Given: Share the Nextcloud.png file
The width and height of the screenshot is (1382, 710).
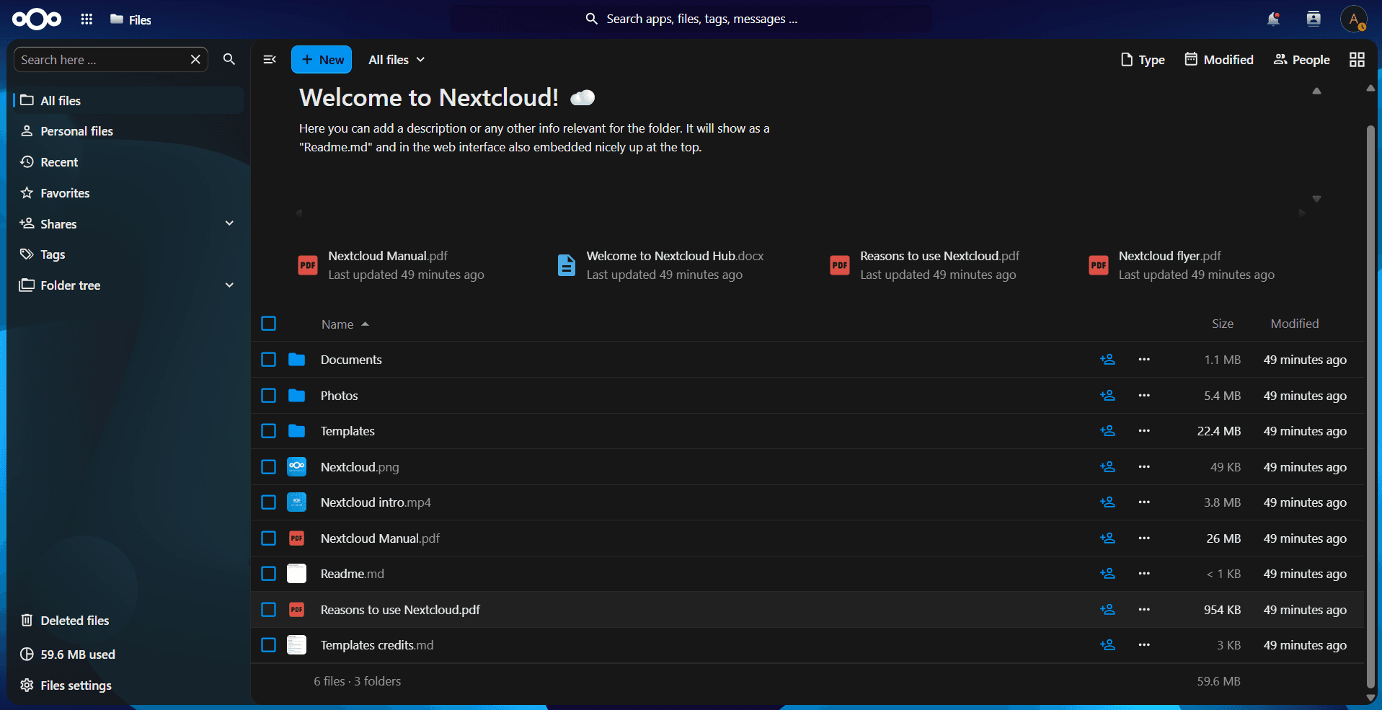Looking at the screenshot, I should coord(1107,467).
